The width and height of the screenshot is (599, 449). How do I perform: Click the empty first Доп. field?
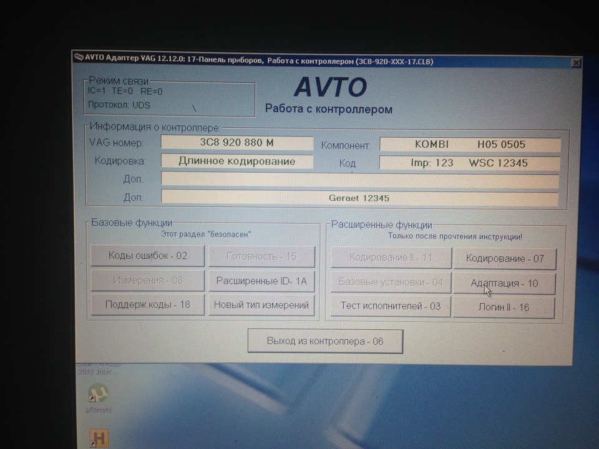tap(360, 180)
